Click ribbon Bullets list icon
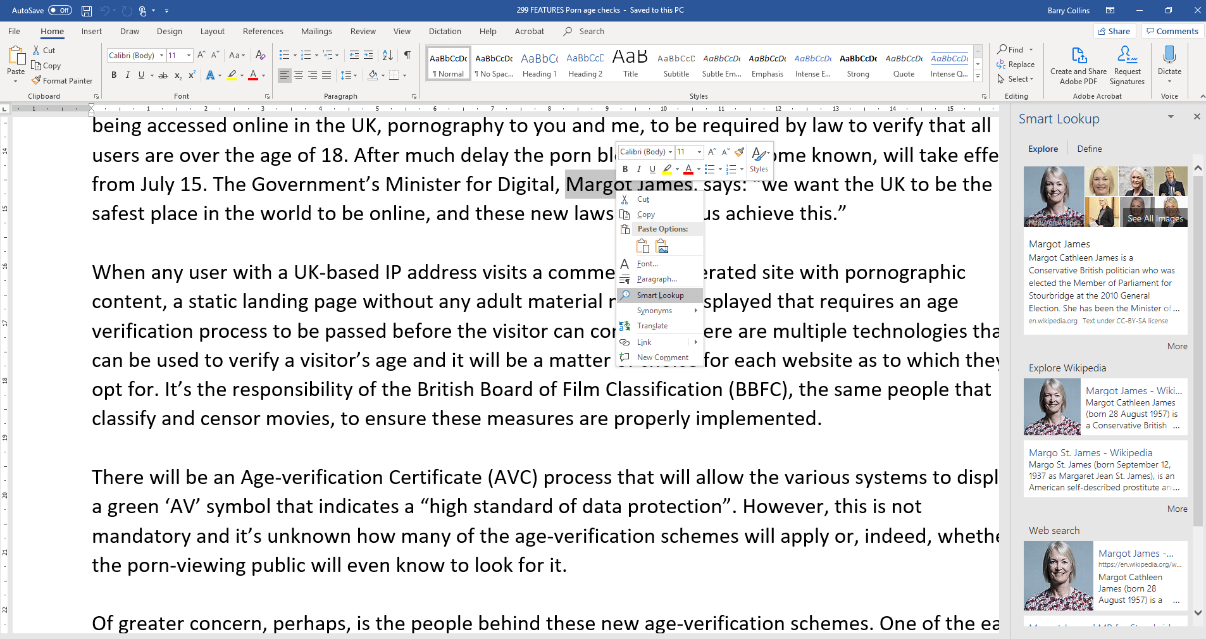Screen dimensions: 1206x639 point(284,55)
